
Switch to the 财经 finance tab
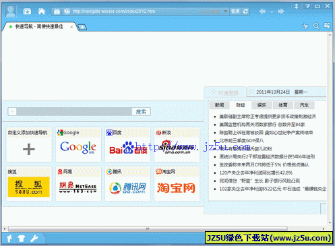[x=241, y=105]
